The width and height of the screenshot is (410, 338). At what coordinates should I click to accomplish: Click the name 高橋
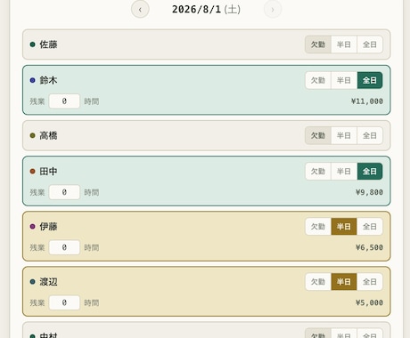point(48,135)
